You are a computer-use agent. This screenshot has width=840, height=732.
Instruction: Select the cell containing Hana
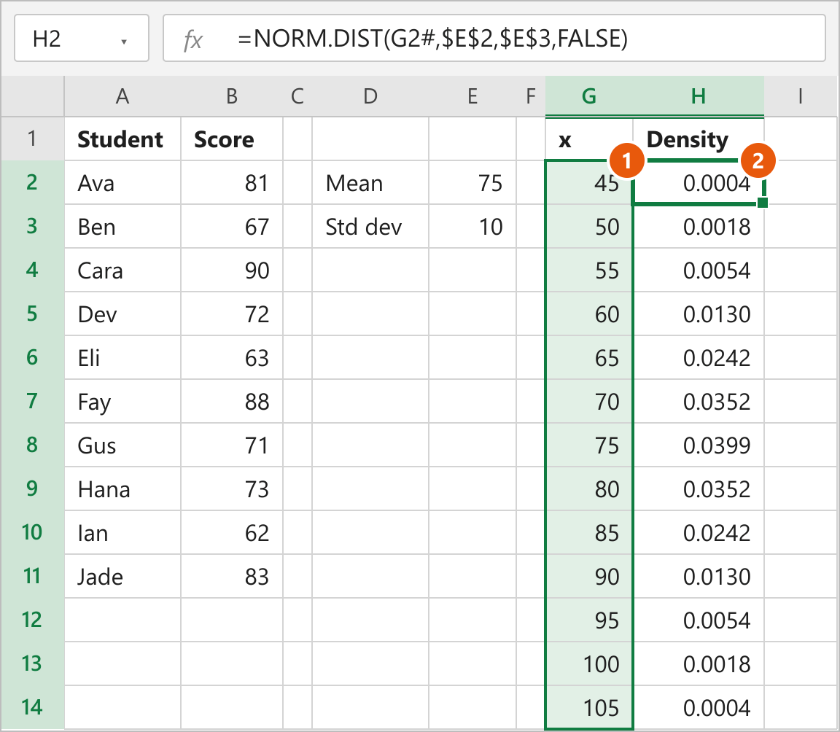click(x=122, y=489)
